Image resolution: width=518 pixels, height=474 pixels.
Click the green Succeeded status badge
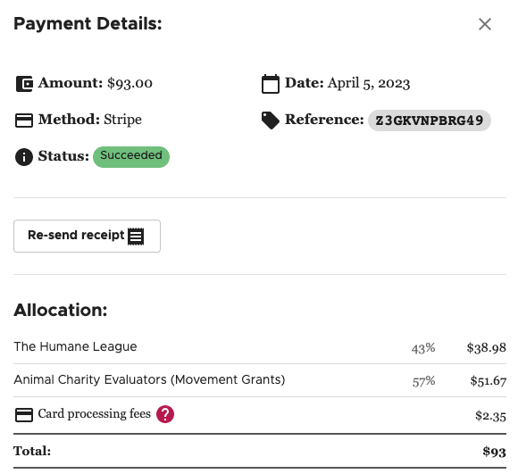point(131,157)
